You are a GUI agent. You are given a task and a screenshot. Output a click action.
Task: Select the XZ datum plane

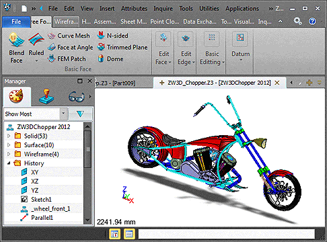click(x=30, y=181)
